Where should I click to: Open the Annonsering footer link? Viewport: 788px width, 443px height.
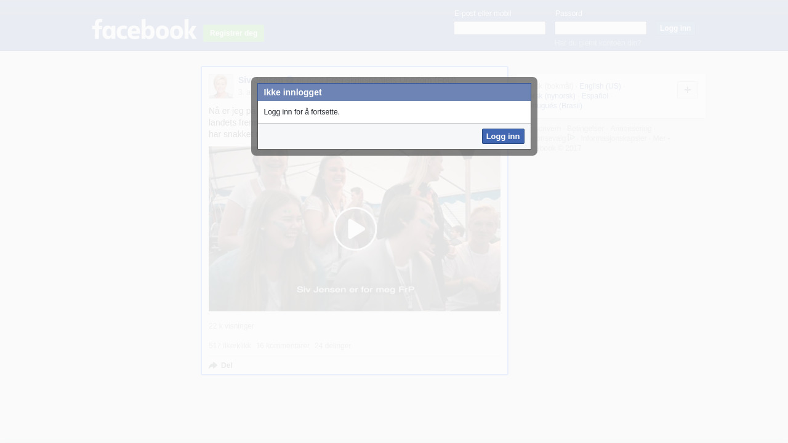point(630,129)
